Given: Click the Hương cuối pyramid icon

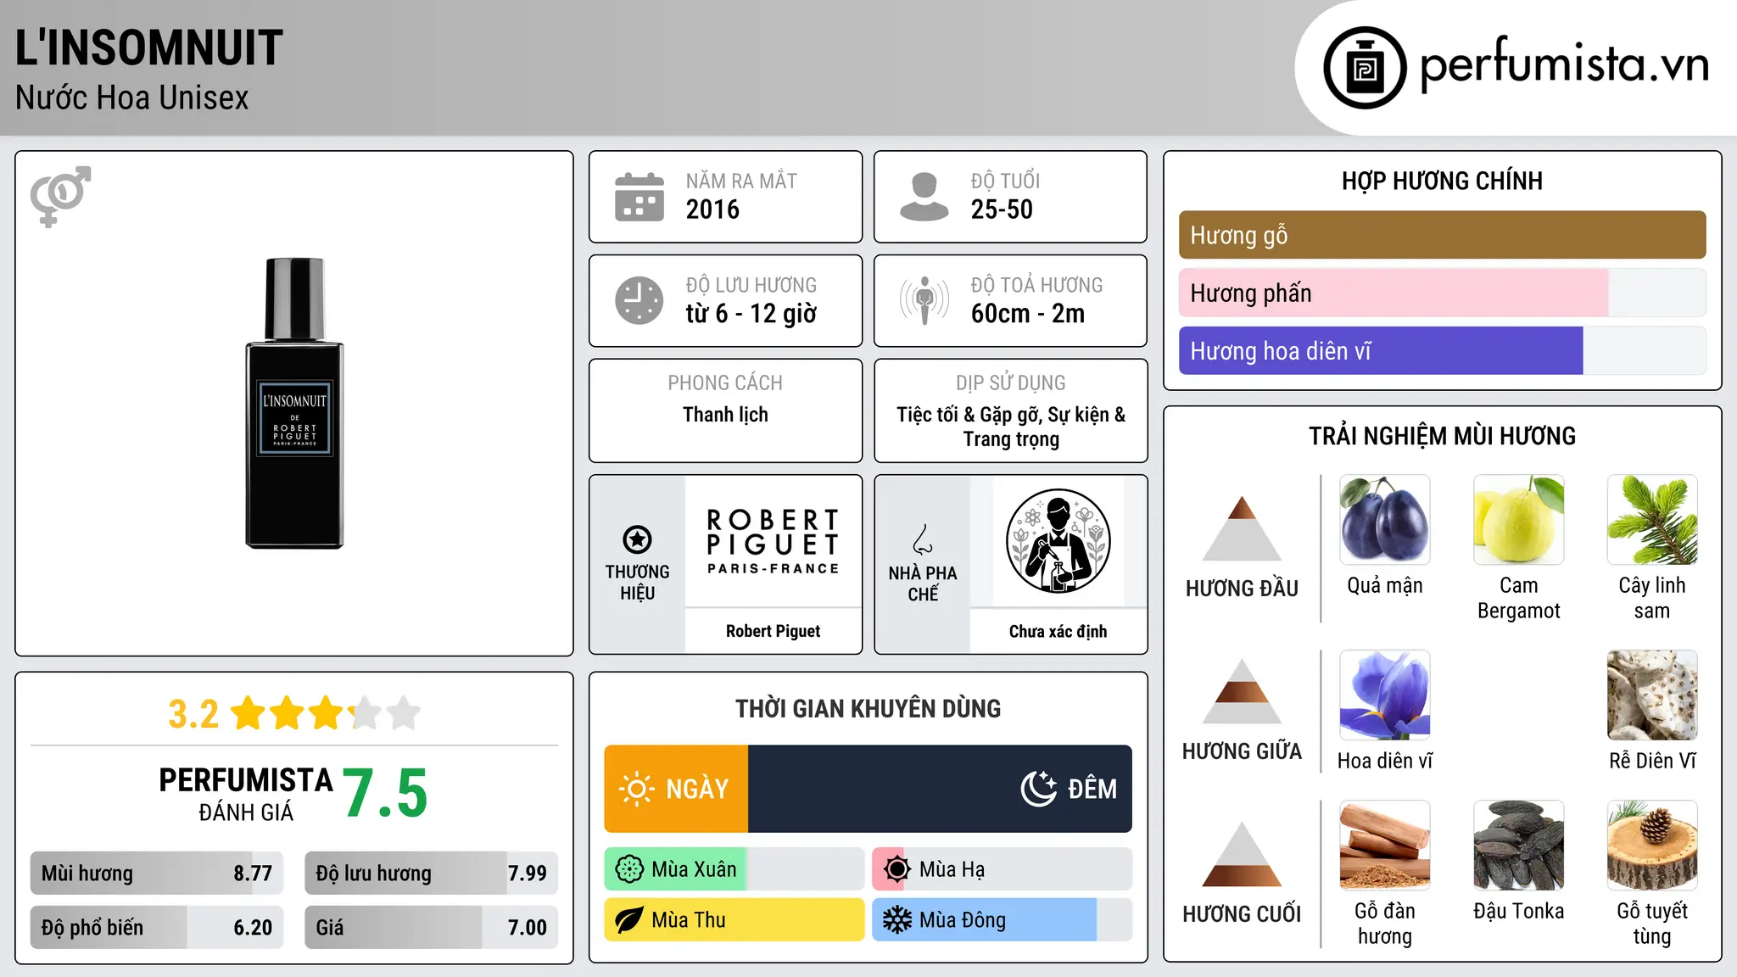Looking at the screenshot, I should click(1242, 854).
